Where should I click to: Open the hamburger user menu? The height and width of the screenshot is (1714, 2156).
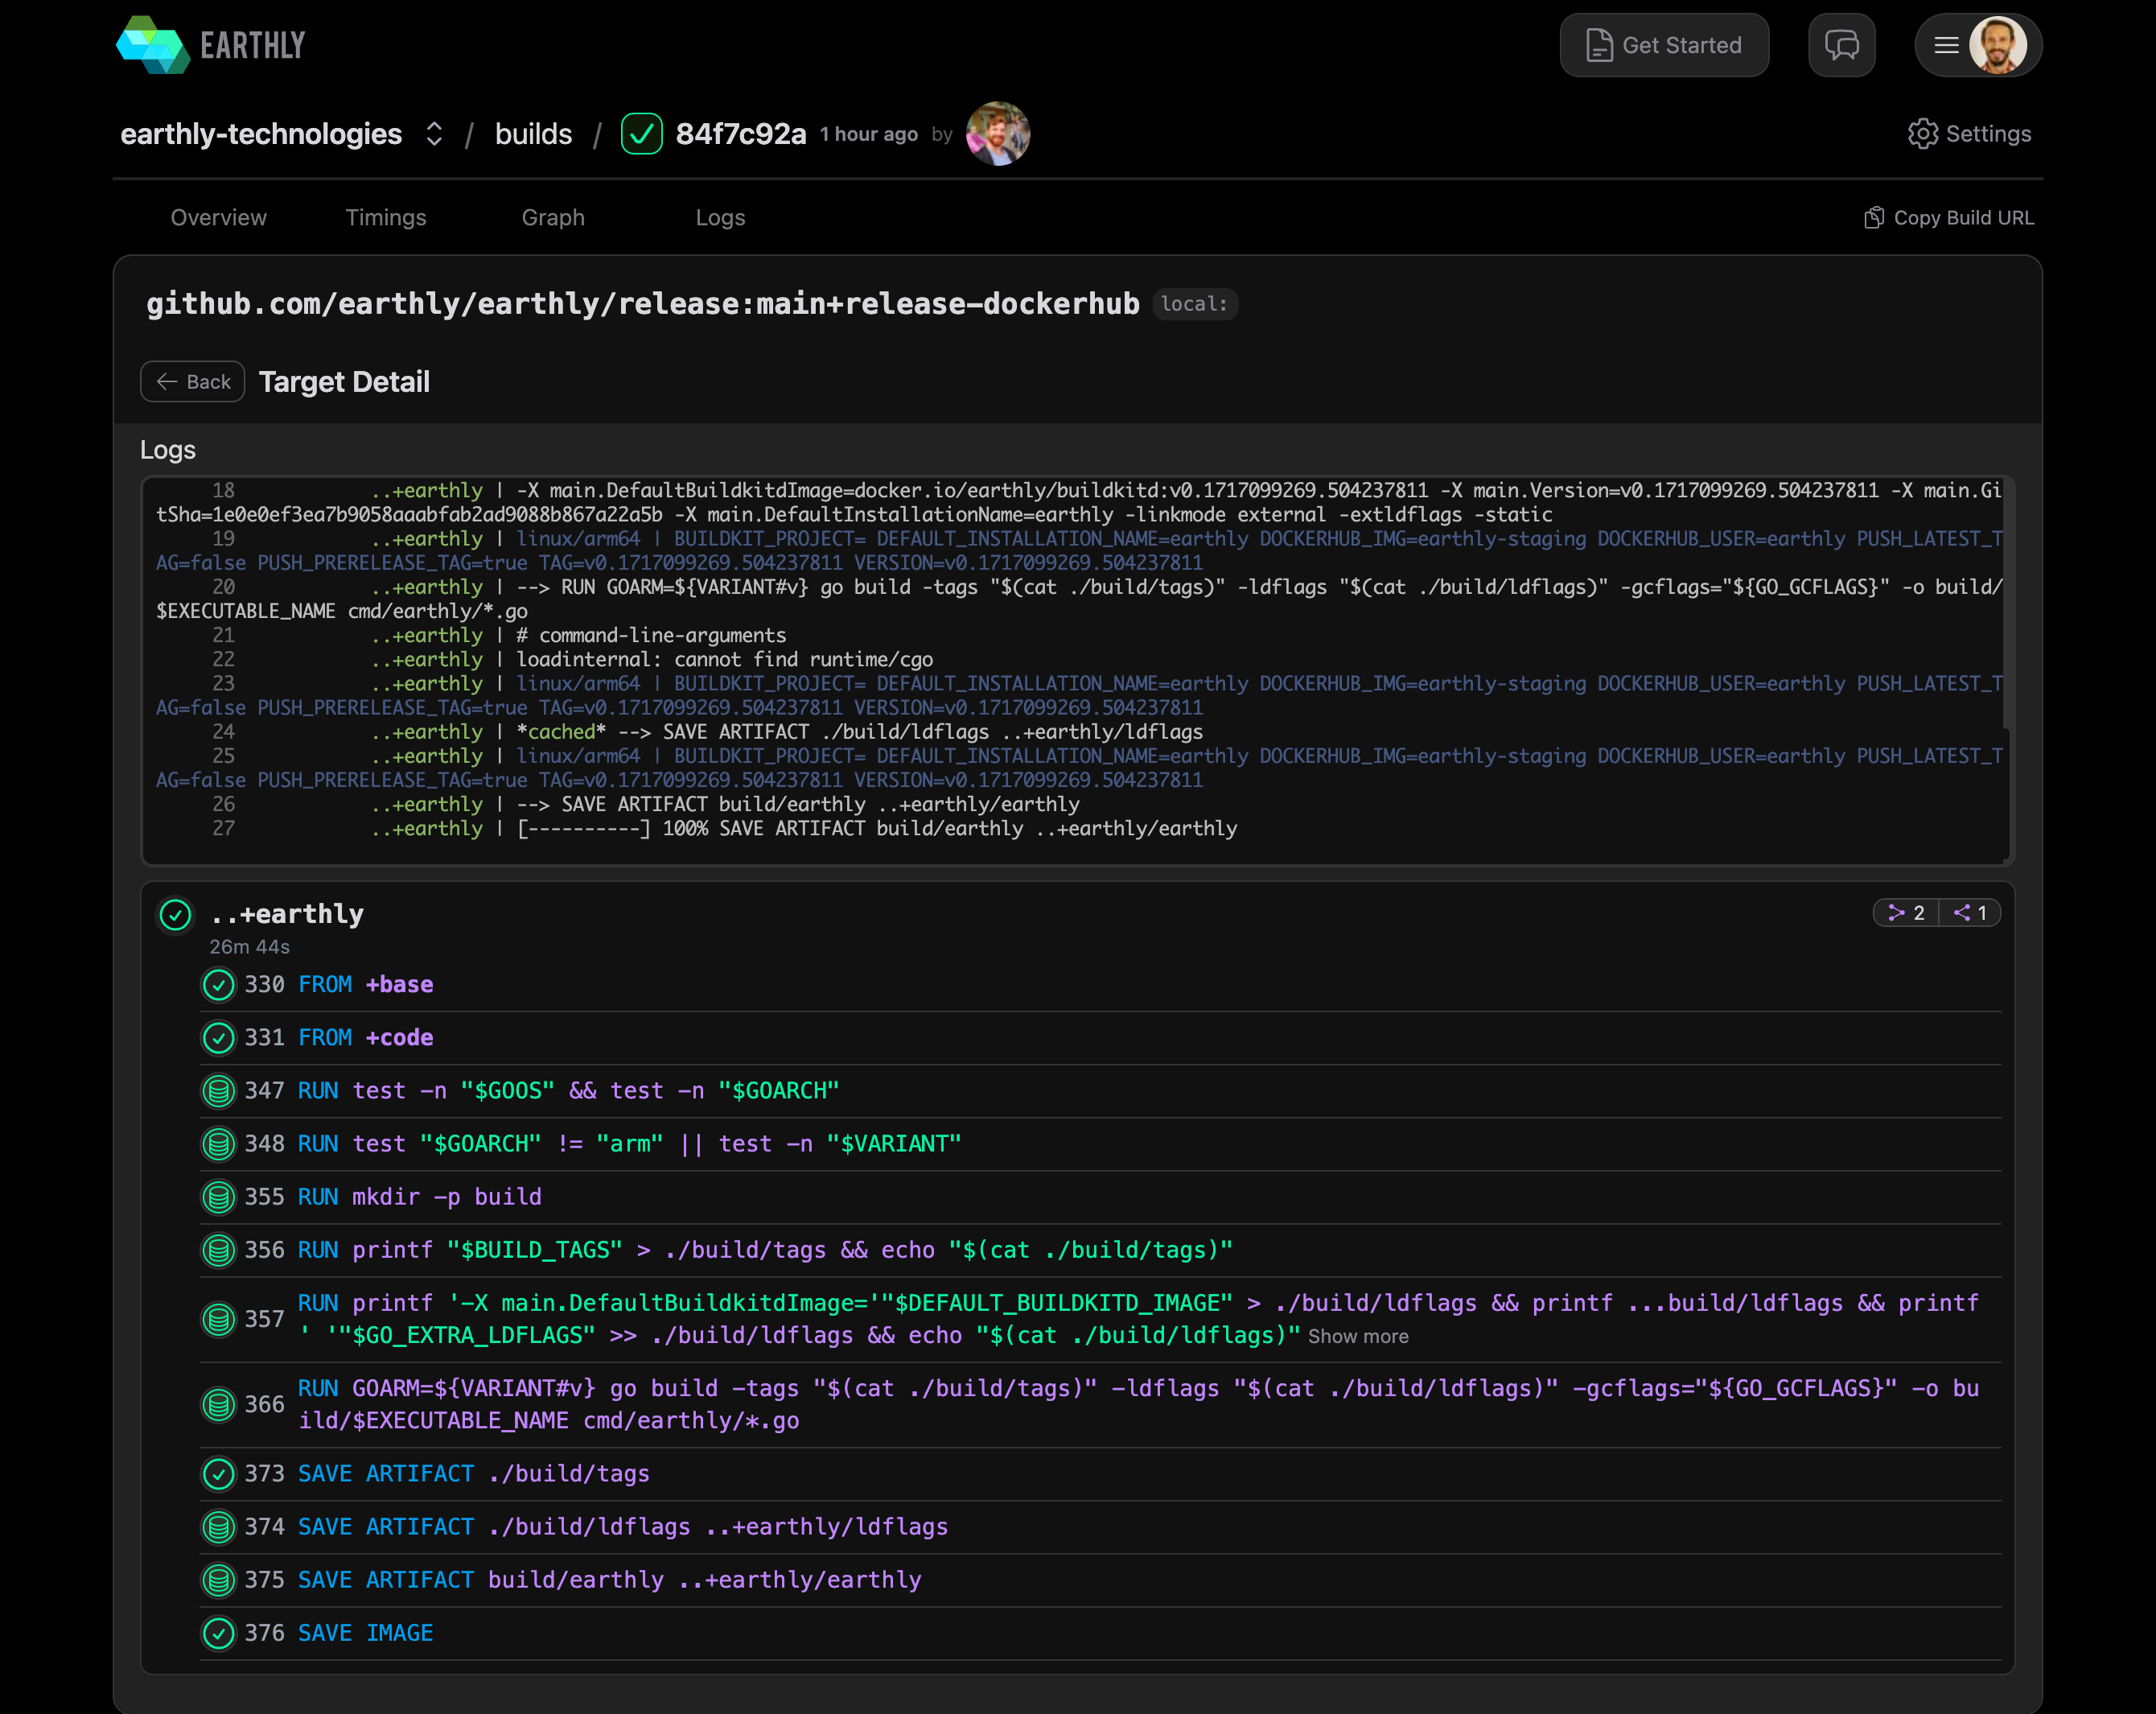tap(1945, 45)
